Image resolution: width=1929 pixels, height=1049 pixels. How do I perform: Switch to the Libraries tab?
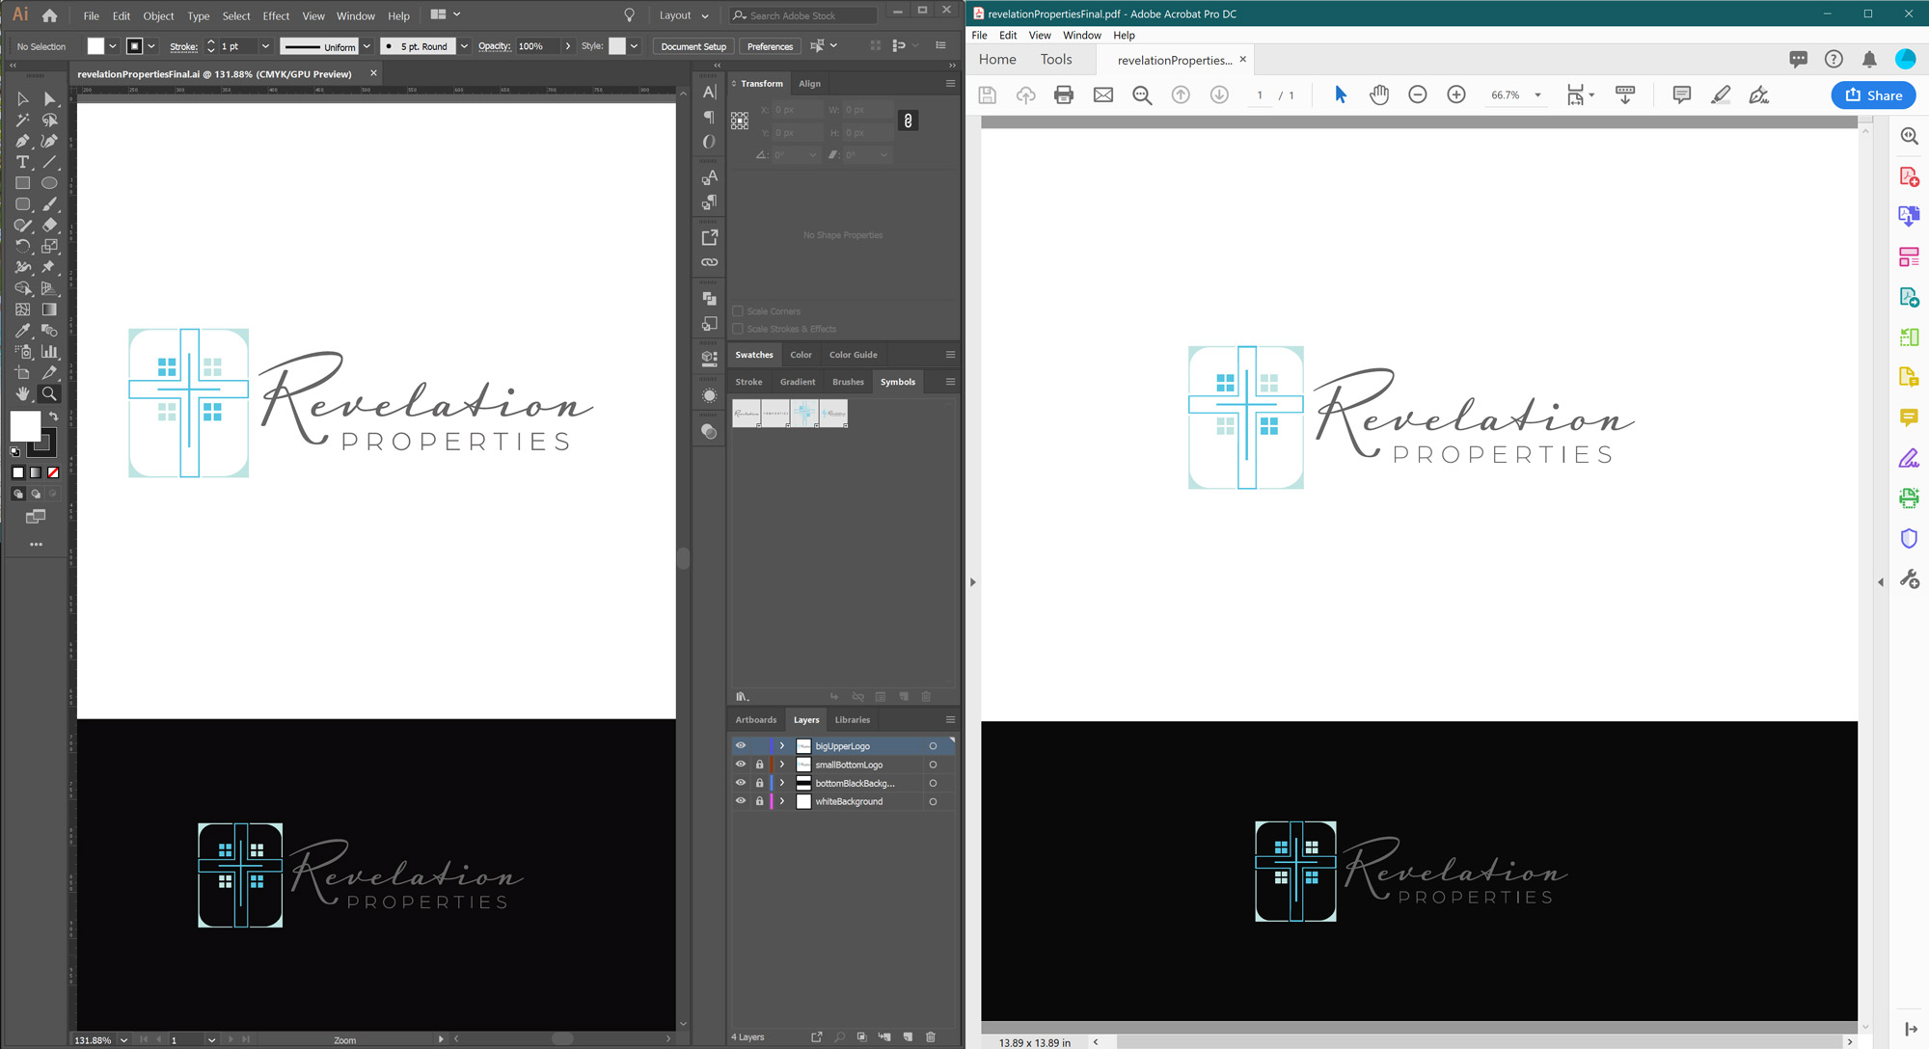click(852, 719)
